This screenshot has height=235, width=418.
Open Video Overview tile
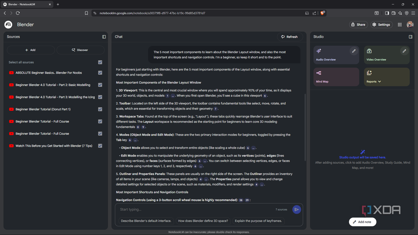point(387,55)
